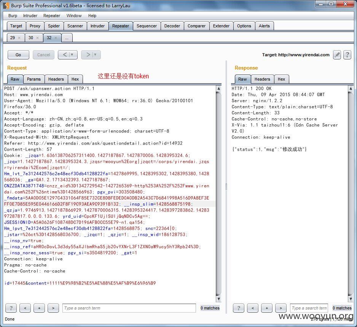Send the request with Go button
The image size is (357, 327).
[18, 55]
